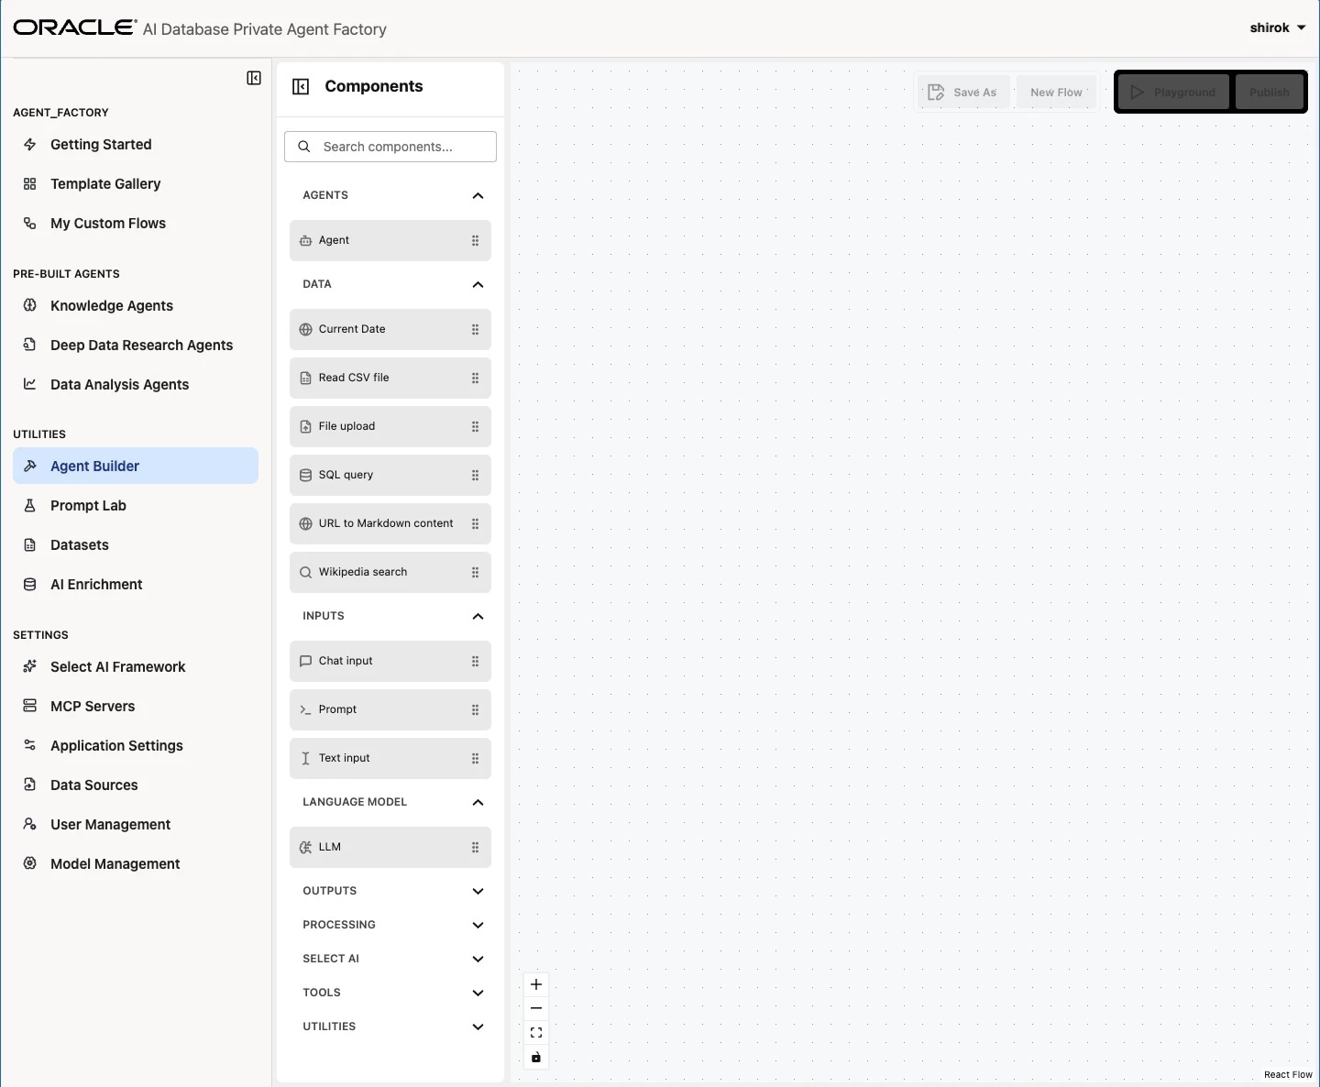Open Deep Data Research Agents

[136, 346]
